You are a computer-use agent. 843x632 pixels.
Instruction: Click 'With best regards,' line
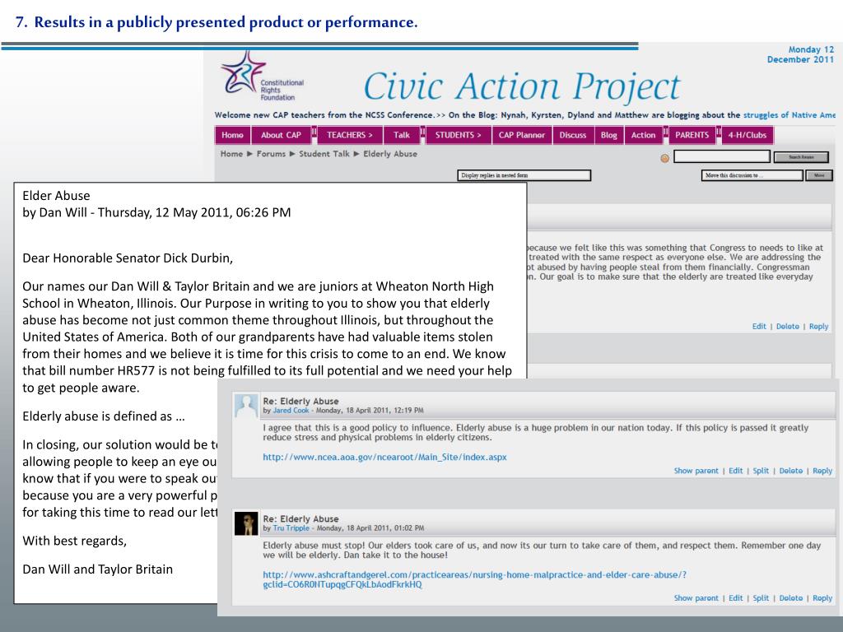(74, 541)
